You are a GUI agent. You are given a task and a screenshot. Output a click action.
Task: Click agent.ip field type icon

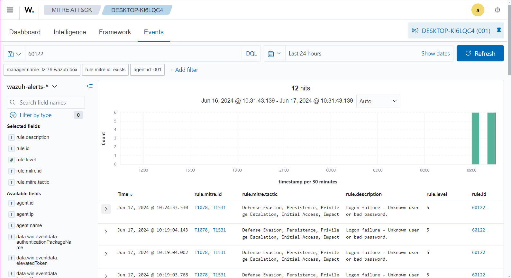12,215
